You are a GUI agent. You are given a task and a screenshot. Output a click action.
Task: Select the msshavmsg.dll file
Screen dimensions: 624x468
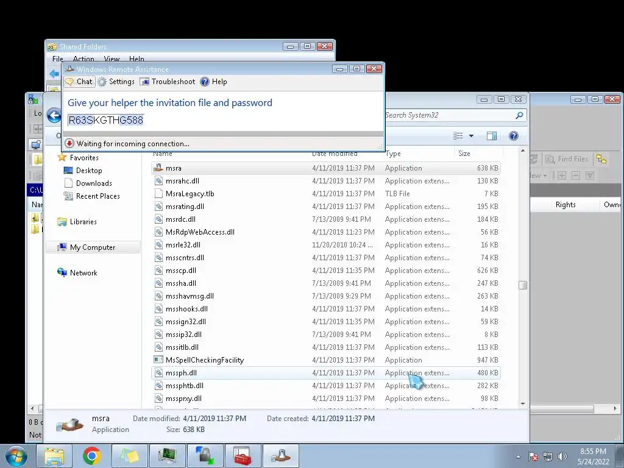[x=325, y=296]
